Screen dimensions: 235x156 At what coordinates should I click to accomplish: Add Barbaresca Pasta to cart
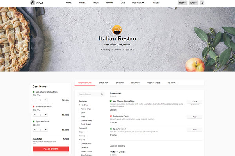(x=194, y=117)
